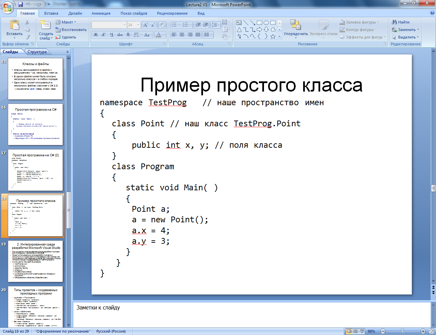Toggle italic К formatting
The width and height of the screenshot is (436, 335).
point(103,35)
